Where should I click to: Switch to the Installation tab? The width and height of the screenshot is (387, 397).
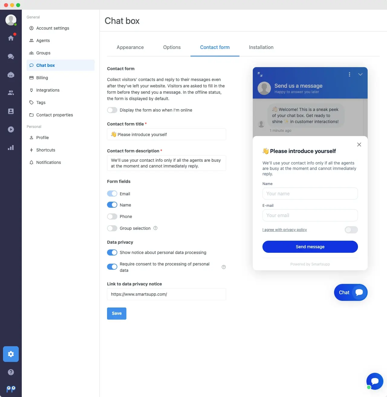(x=261, y=47)
